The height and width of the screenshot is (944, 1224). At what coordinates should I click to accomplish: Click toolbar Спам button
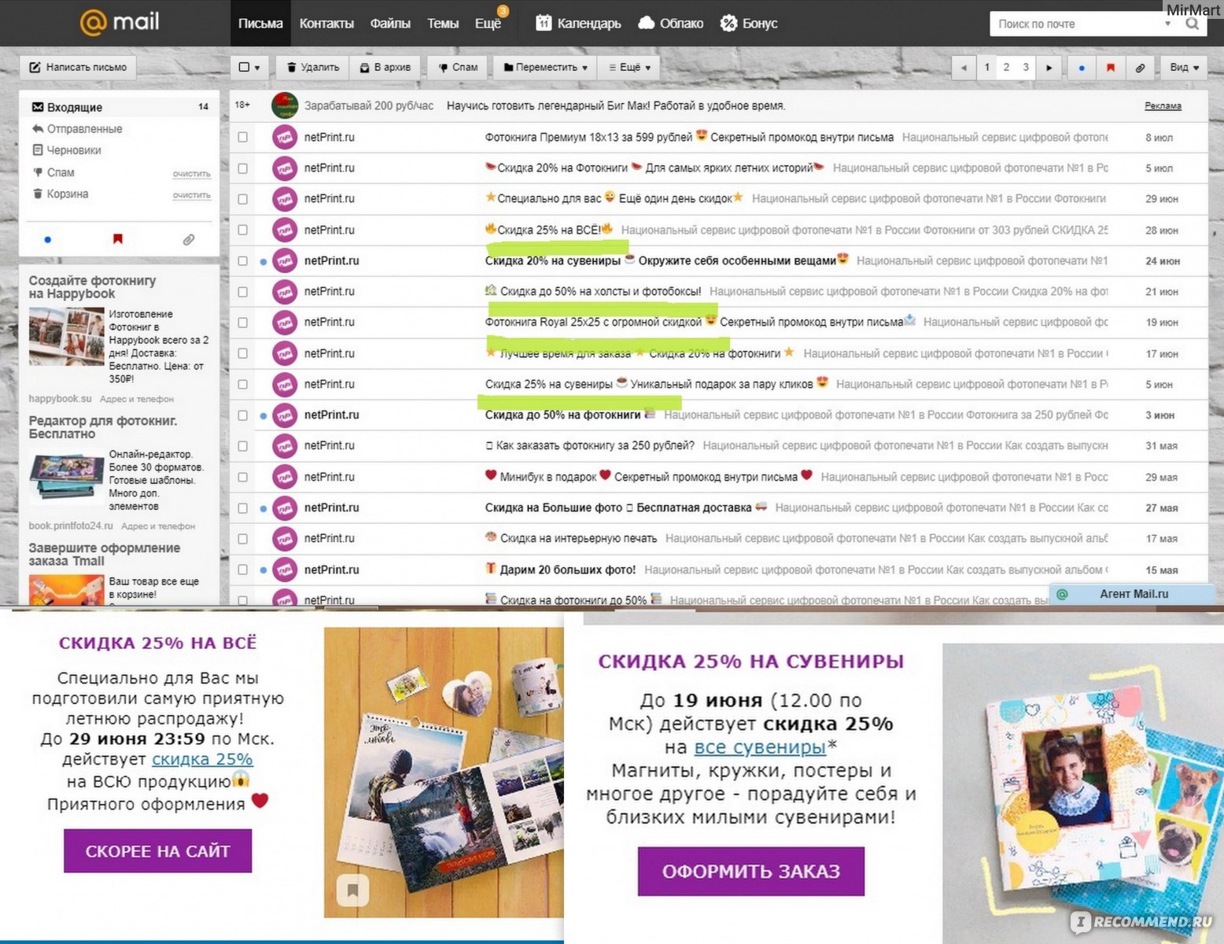click(x=458, y=68)
